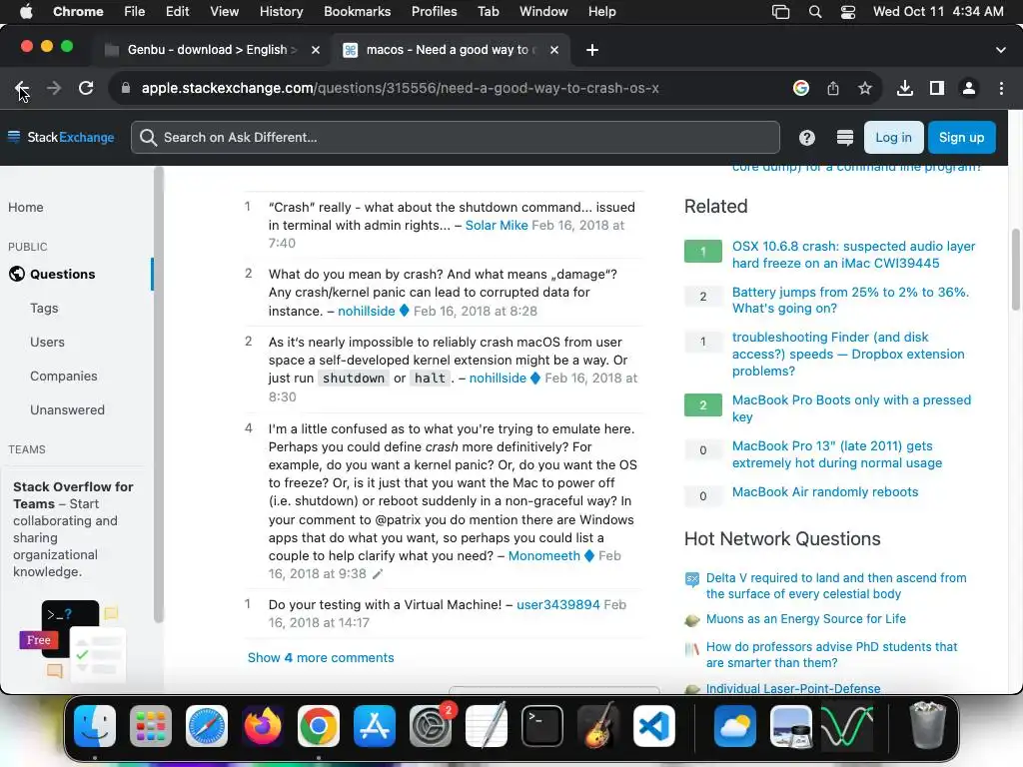Open macOS Control Center in menu bar

point(848,12)
